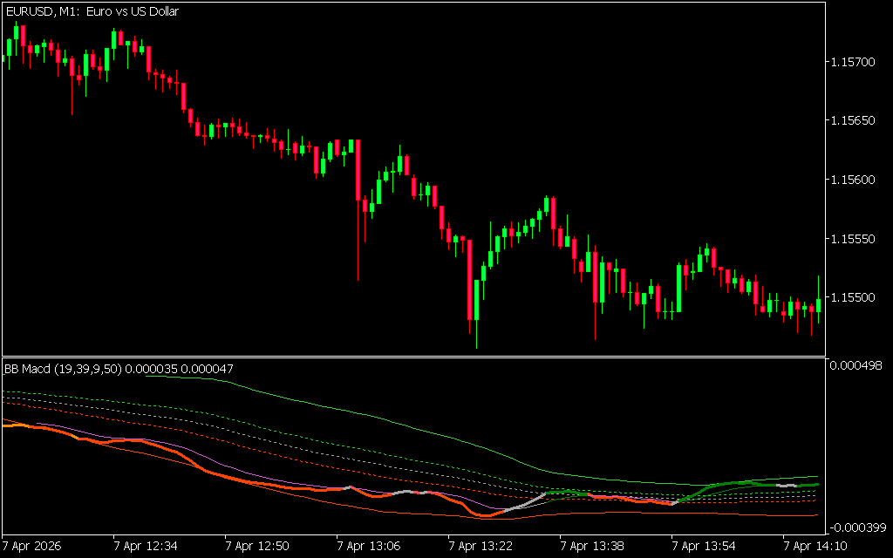Image resolution: width=893 pixels, height=558 pixels.
Task: Click the 1.15600 price level on scale
Action: [x=853, y=180]
